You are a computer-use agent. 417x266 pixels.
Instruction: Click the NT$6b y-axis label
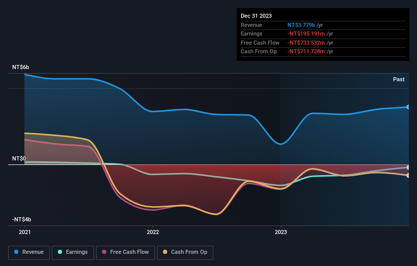[20, 67]
